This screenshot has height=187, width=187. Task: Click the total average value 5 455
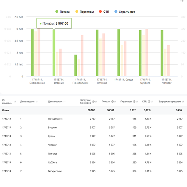(x=179, y=110)
